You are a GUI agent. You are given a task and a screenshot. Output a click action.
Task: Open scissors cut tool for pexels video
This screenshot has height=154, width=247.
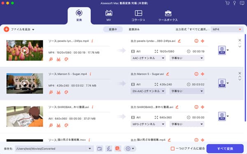pos(58,59)
